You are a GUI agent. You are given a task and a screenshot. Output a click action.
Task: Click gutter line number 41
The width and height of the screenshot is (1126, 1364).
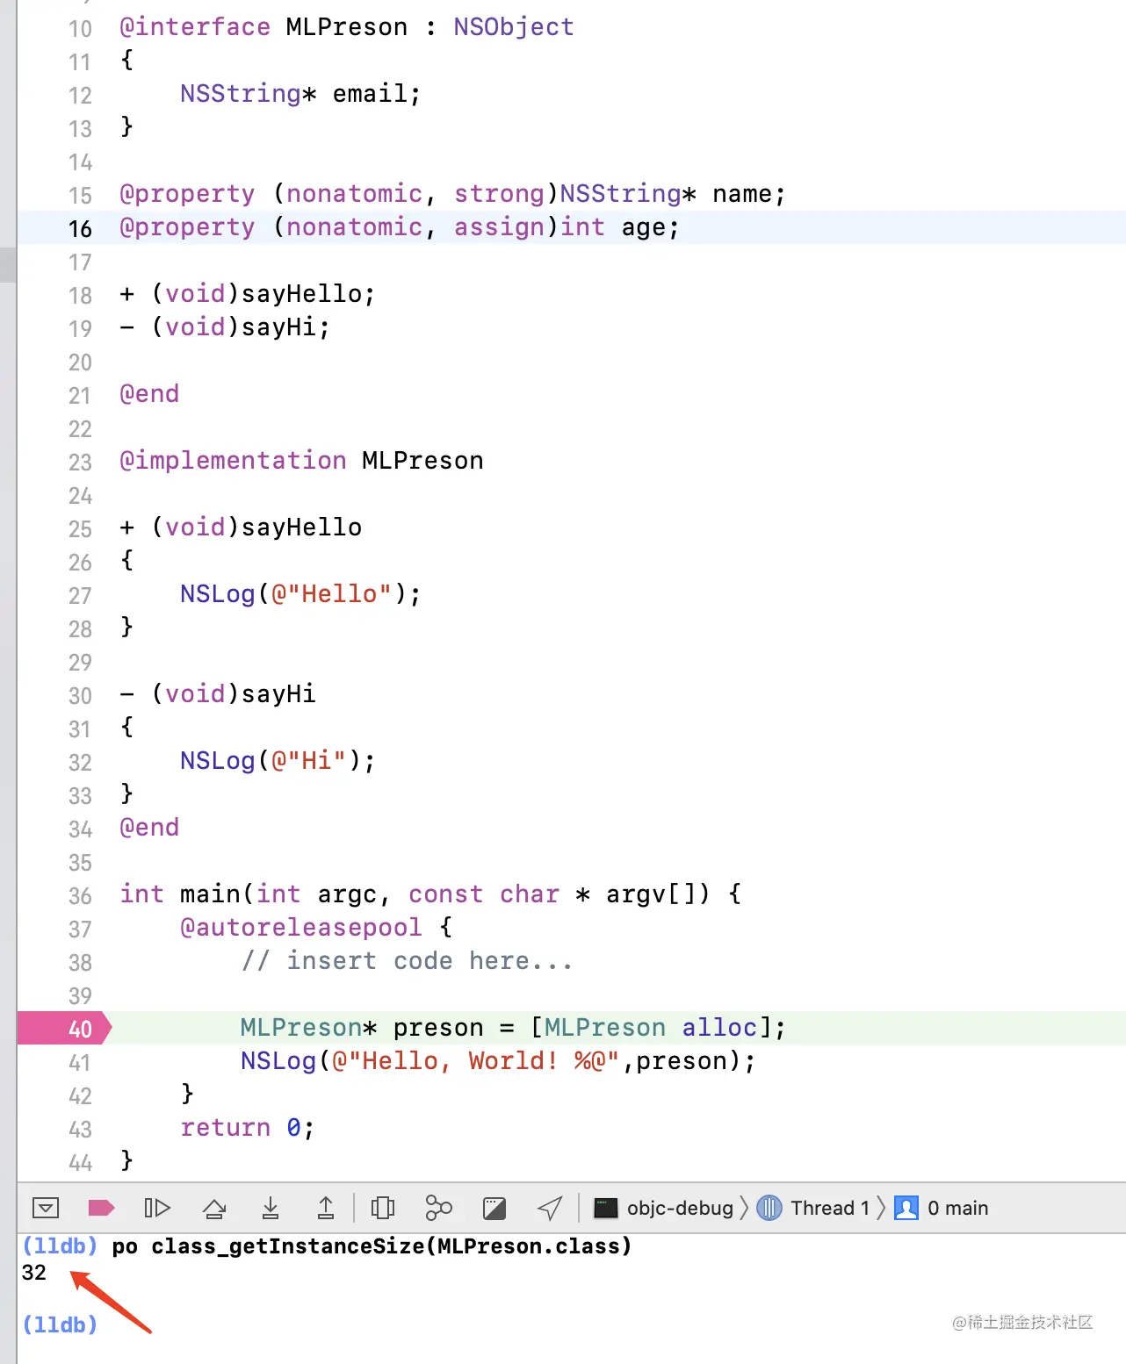click(x=80, y=1062)
